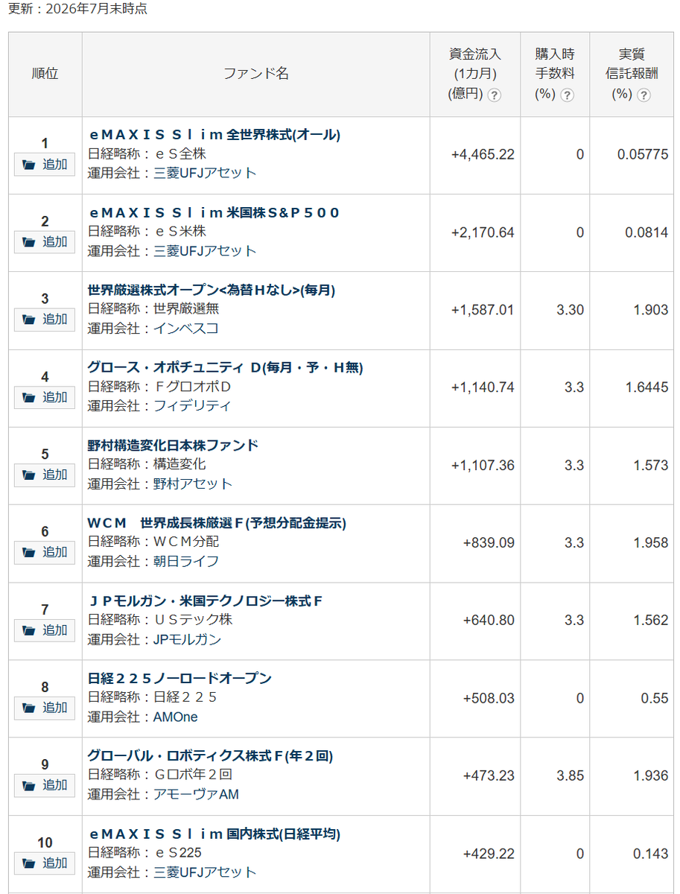The image size is (680, 894).
Task: Click help icon beside 資金流入 (億円) header
Action: [495, 95]
